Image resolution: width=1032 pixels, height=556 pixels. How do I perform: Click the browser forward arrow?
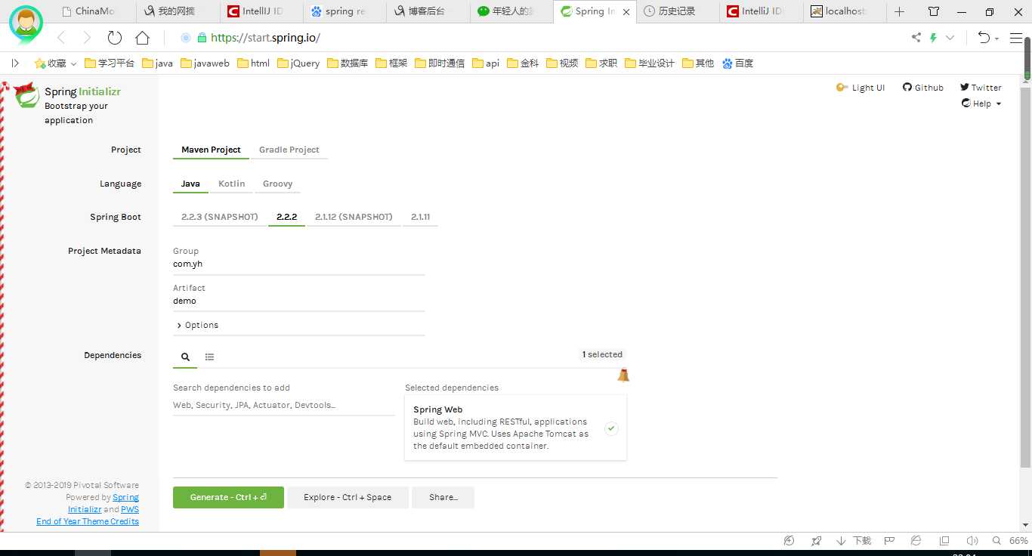tap(87, 38)
